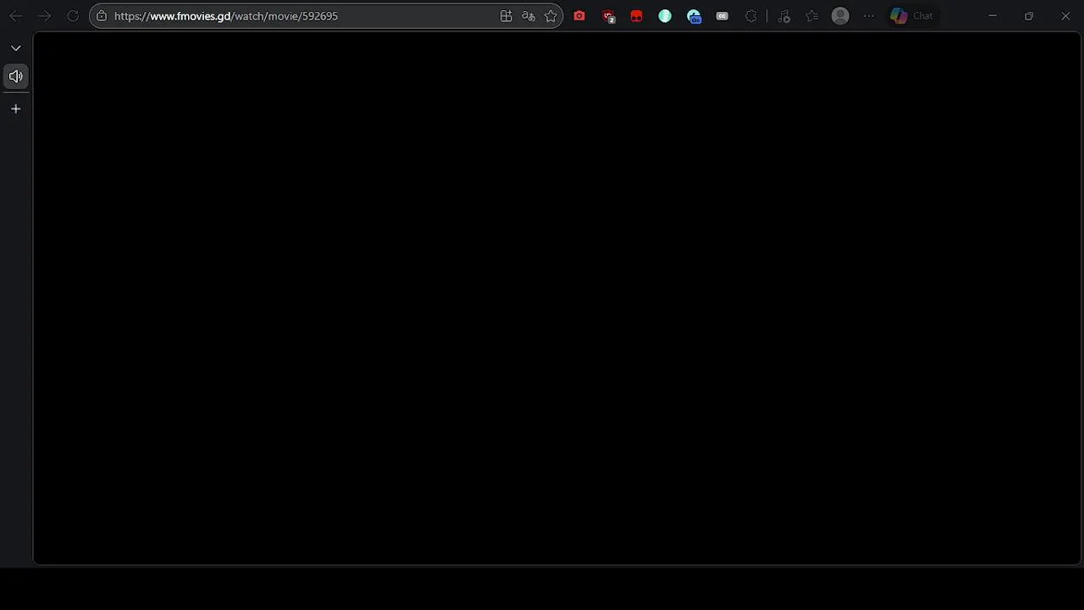The image size is (1084, 610).
Task: Open the blue extension with On badge
Action: [694, 16]
